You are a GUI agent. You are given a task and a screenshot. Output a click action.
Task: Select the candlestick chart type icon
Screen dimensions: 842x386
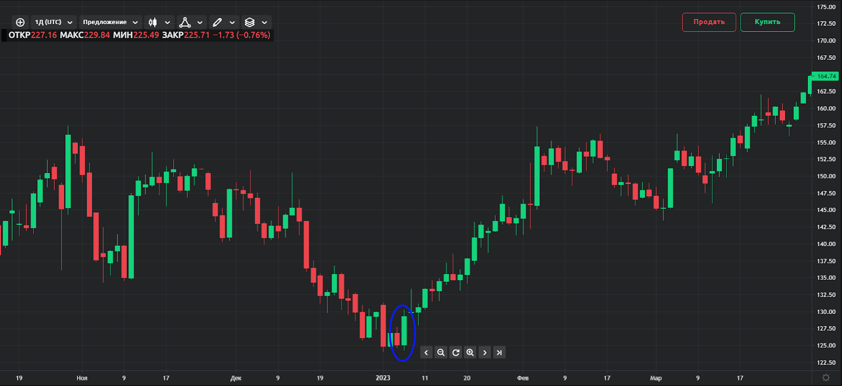pos(153,22)
